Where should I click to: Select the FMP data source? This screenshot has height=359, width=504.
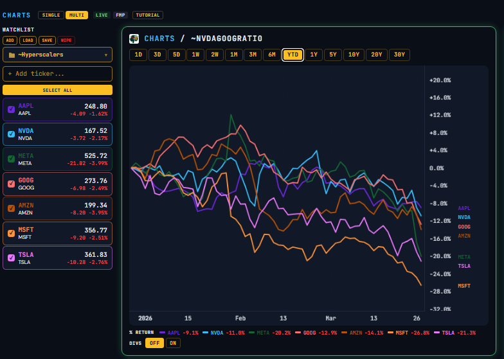120,15
